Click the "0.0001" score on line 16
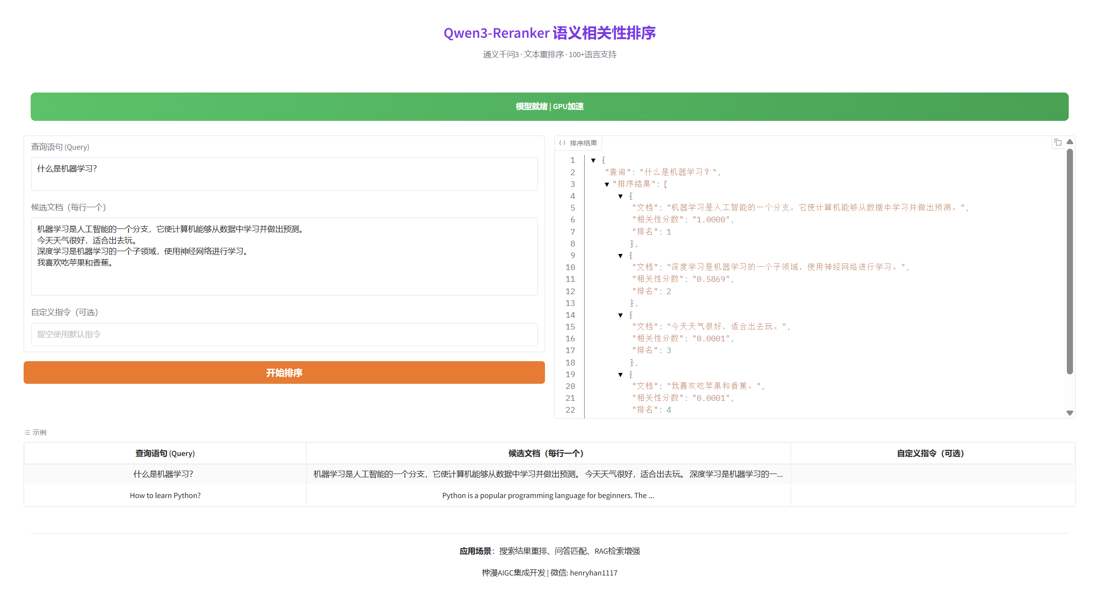 pos(711,338)
